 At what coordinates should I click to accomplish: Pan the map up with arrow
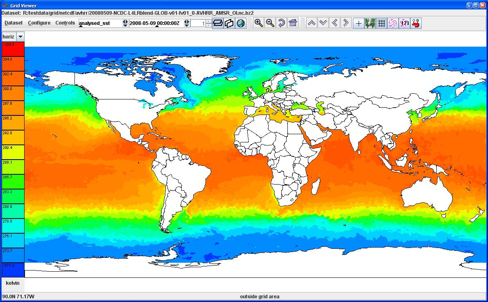312,23
